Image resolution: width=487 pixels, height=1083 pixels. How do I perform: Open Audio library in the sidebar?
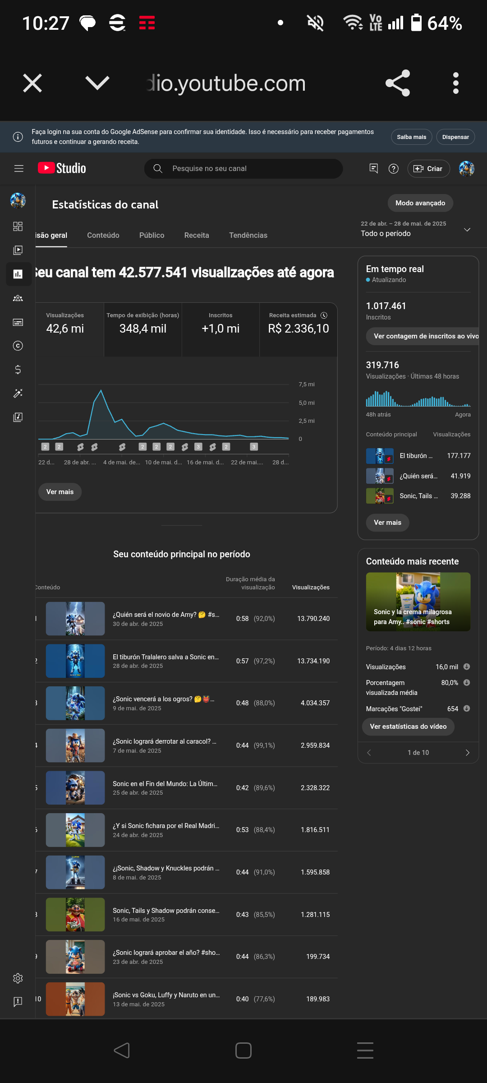18,417
